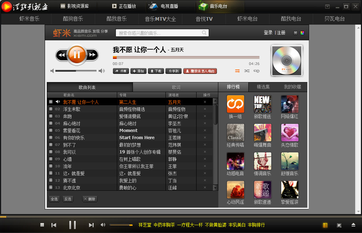362x233 pixels.
Task: Tick checkbox for song 我不愿 让你一个人
Action: [x=51, y=102]
